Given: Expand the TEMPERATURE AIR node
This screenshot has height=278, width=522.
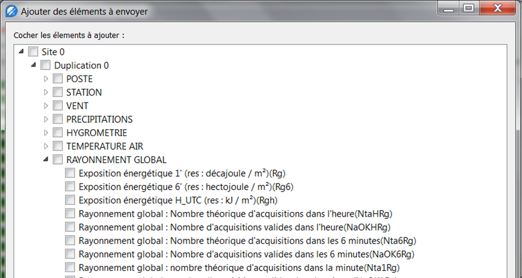Looking at the screenshot, I should [46, 146].
